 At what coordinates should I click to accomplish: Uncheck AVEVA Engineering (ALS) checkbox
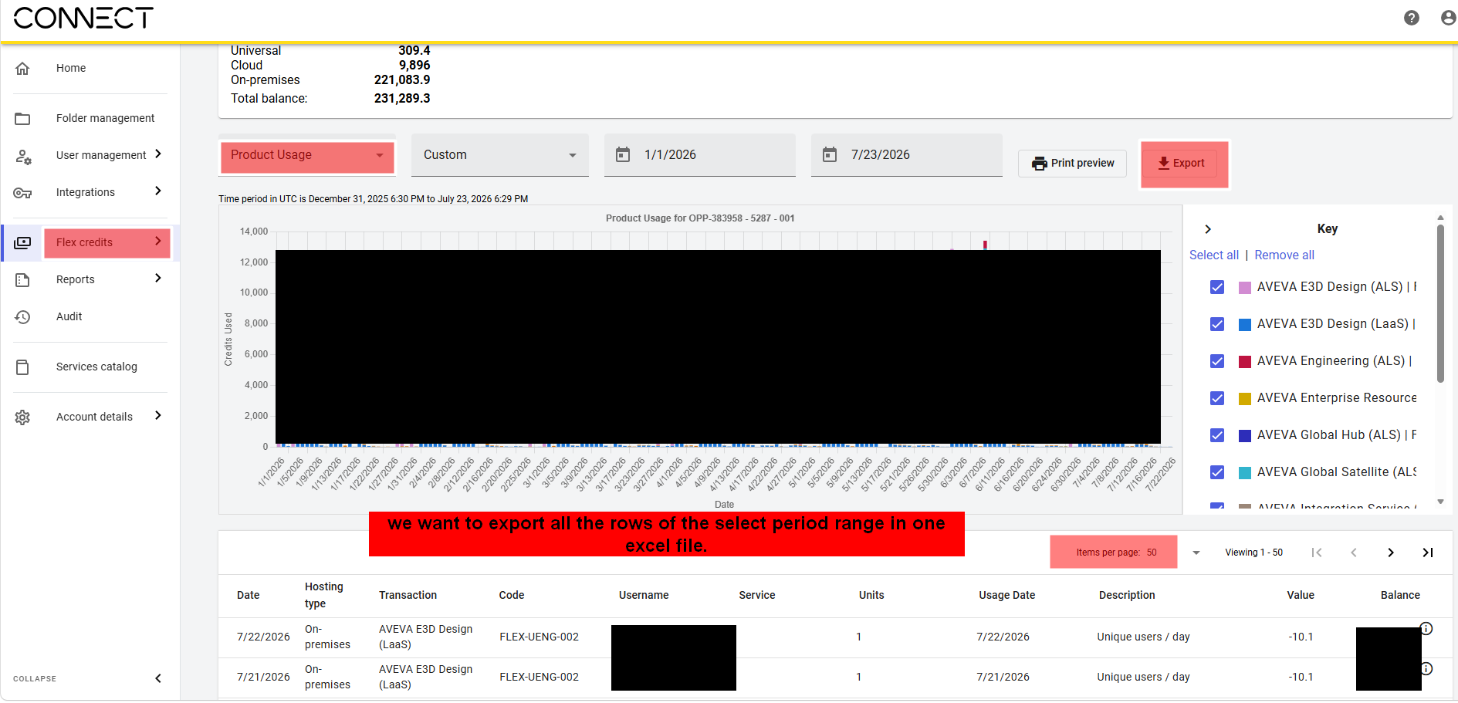pyautogui.click(x=1217, y=361)
